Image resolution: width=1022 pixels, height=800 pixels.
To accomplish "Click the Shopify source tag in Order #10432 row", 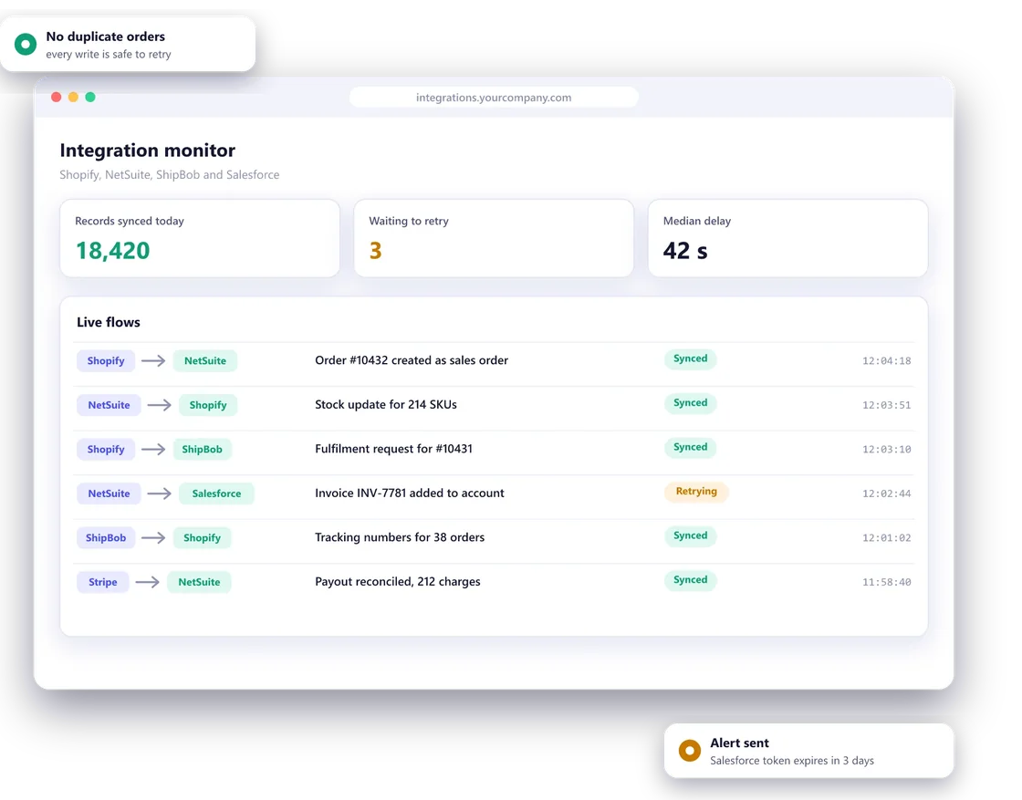I will click(x=106, y=361).
